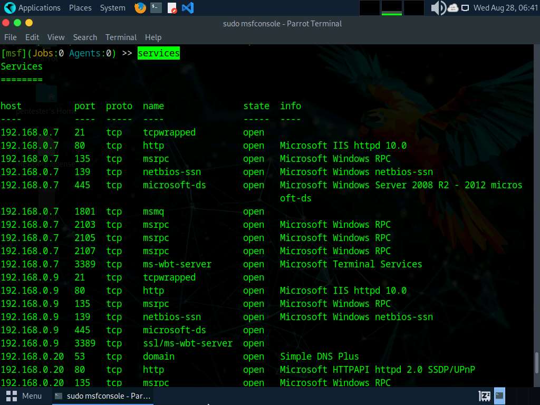Open the Terminal menu in menu bar
Viewport: 540px width, 405px height.
pyautogui.click(x=121, y=37)
